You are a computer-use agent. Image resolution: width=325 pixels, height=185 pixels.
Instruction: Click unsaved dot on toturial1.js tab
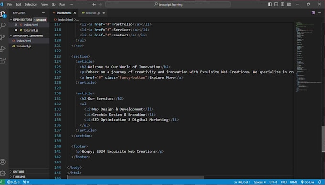pos(104,13)
